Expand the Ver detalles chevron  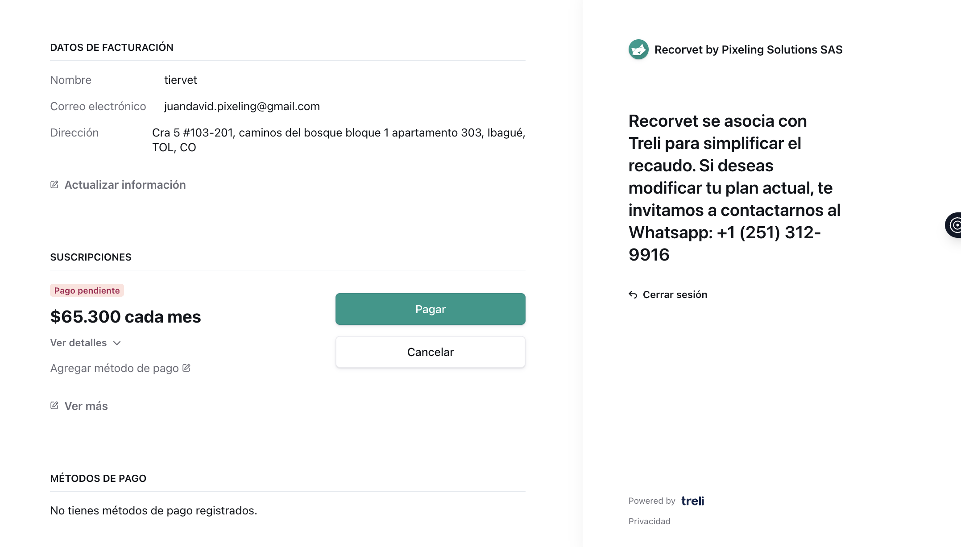point(117,343)
